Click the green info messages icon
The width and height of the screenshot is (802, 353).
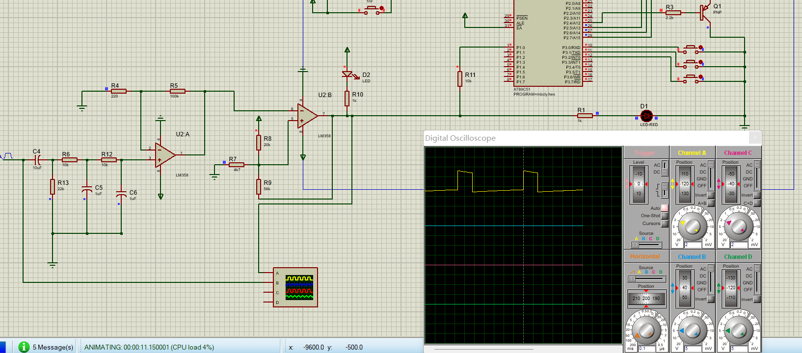pos(24,347)
